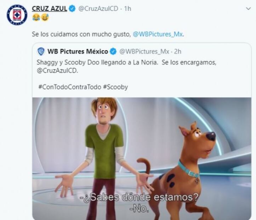The width and height of the screenshot is (256, 220).
Task: Open the #Scooby hashtag
Action: (115, 87)
